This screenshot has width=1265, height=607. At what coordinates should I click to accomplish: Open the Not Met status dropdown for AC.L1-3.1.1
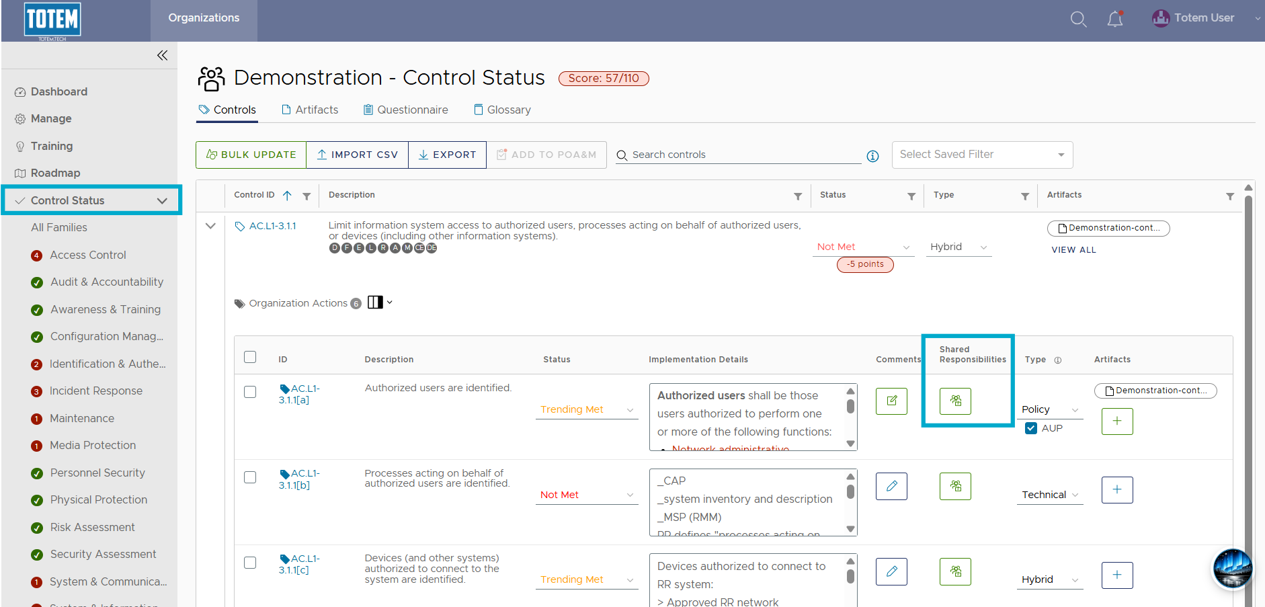click(864, 247)
